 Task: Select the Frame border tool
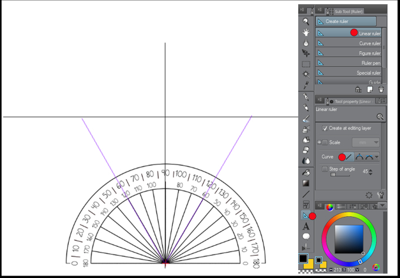[x=306, y=205]
